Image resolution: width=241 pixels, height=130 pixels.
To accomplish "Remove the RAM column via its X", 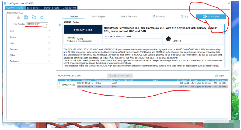I will (x=213, y=80).
